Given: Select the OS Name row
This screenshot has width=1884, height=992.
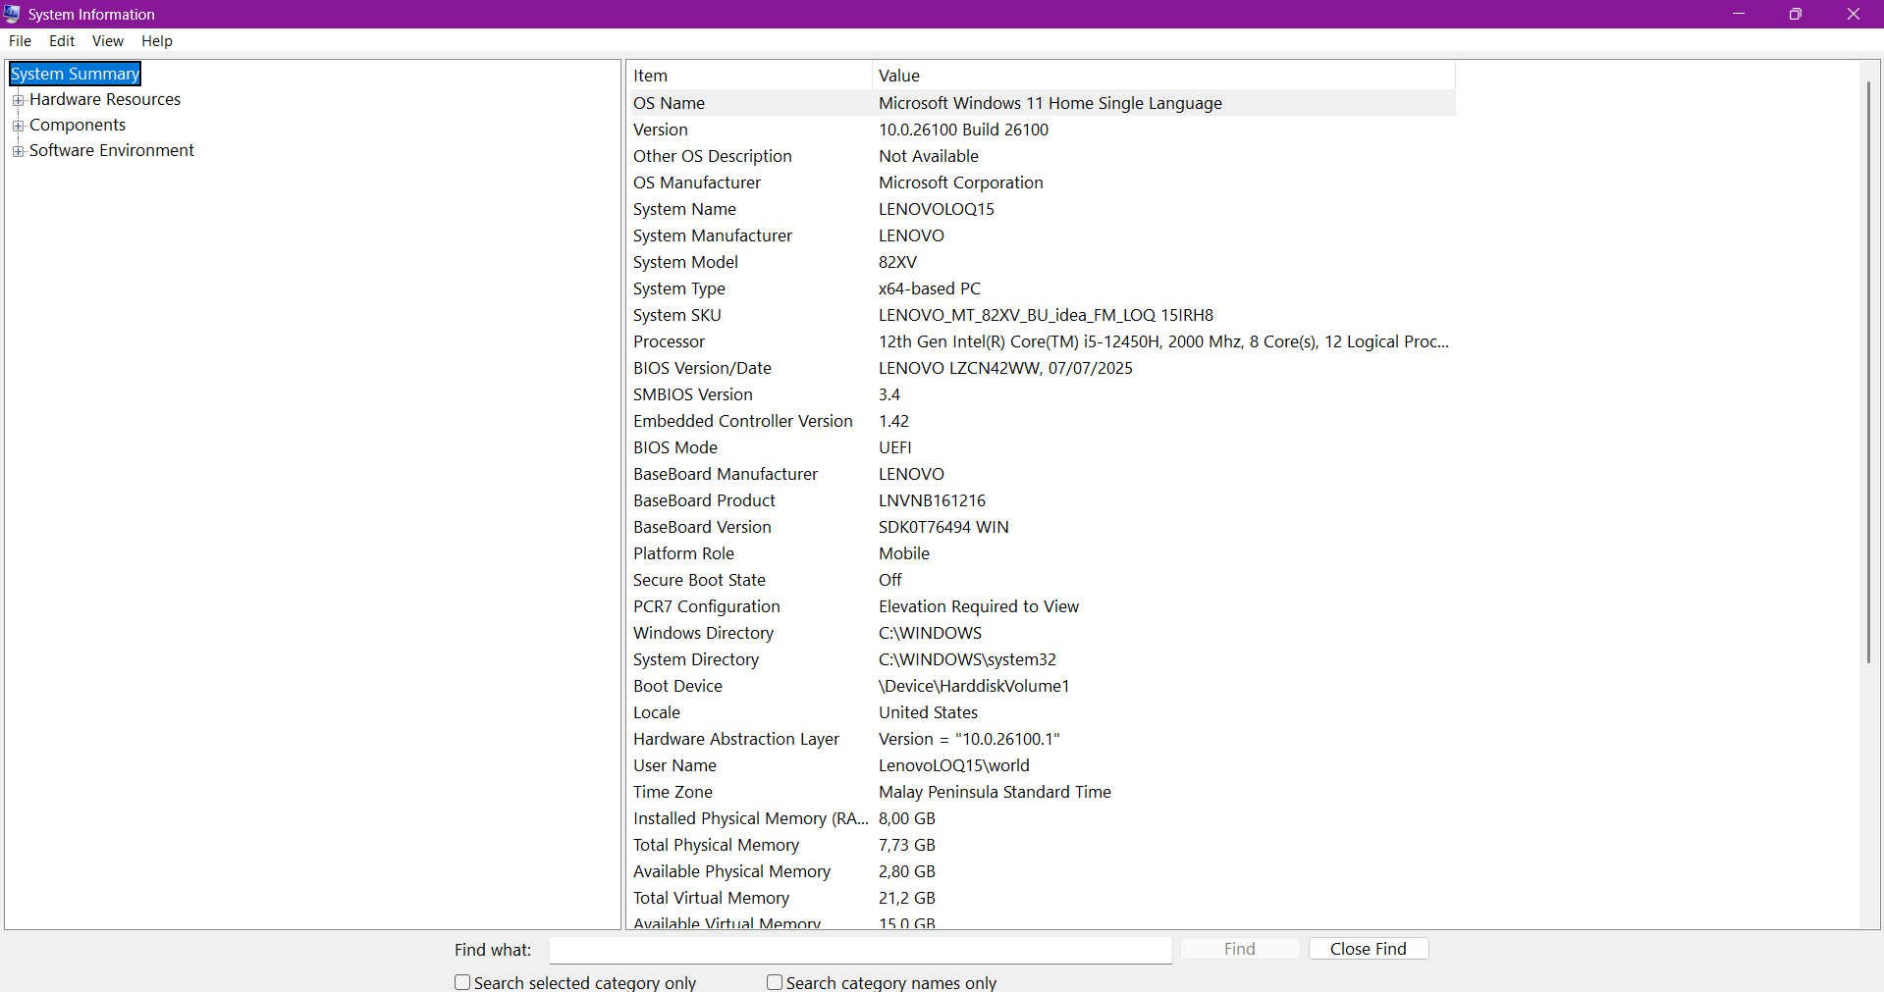Looking at the screenshot, I should (x=1041, y=103).
